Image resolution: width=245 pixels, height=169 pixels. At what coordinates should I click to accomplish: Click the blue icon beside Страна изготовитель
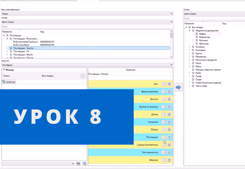tap(169, 145)
